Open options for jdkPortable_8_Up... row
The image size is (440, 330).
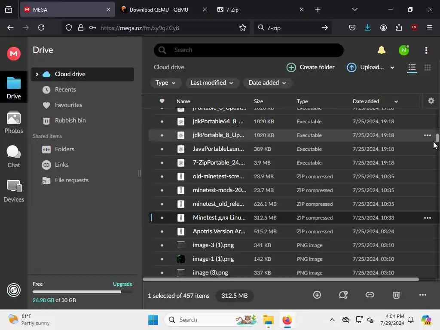tap(428, 135)
